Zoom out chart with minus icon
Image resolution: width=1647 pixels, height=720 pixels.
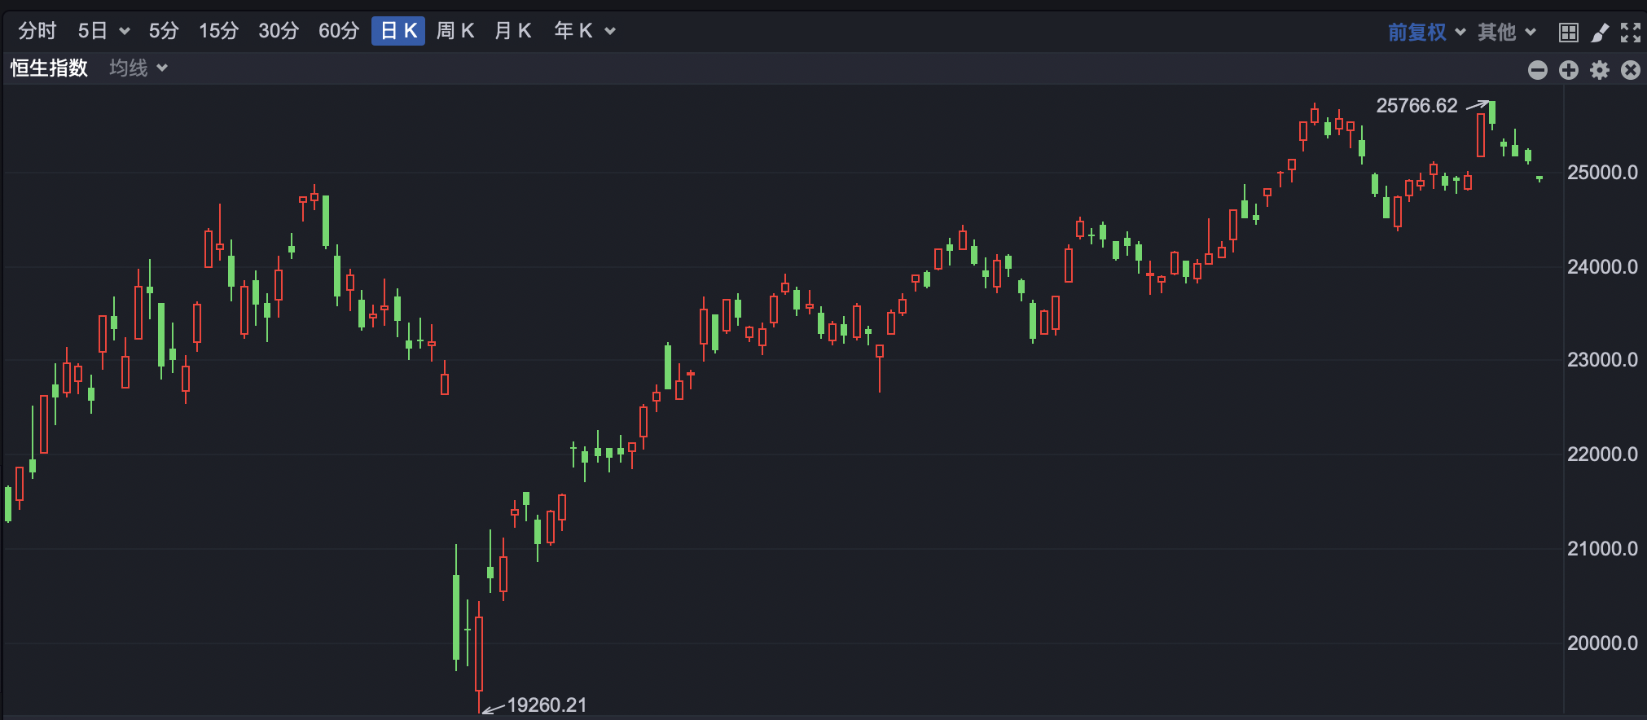point(1537,70)
